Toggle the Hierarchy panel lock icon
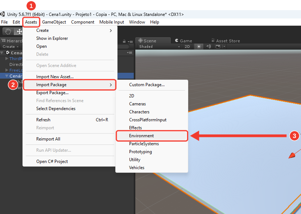Viewport: 301px width, 214px height. point(124,41)
